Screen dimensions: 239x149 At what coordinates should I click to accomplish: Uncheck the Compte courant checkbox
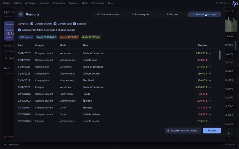[x=32, y=24]
